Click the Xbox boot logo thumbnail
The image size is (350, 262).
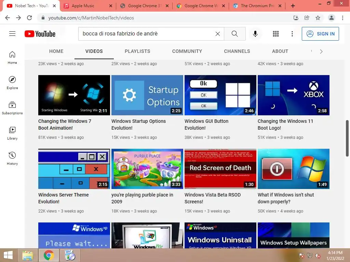(294, 95)
